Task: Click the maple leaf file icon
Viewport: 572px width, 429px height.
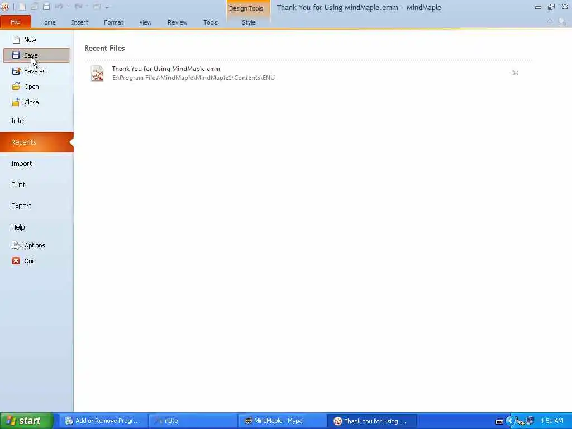Action: (97, 73)
